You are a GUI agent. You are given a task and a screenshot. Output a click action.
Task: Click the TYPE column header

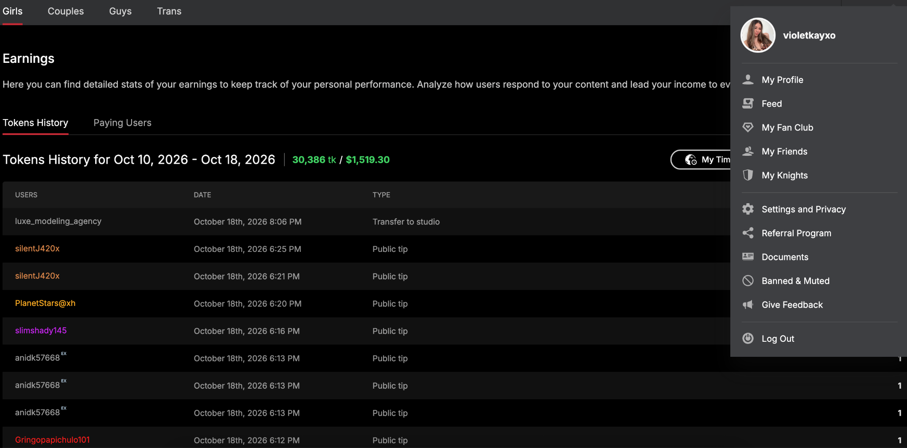click(x=381, y=195)
